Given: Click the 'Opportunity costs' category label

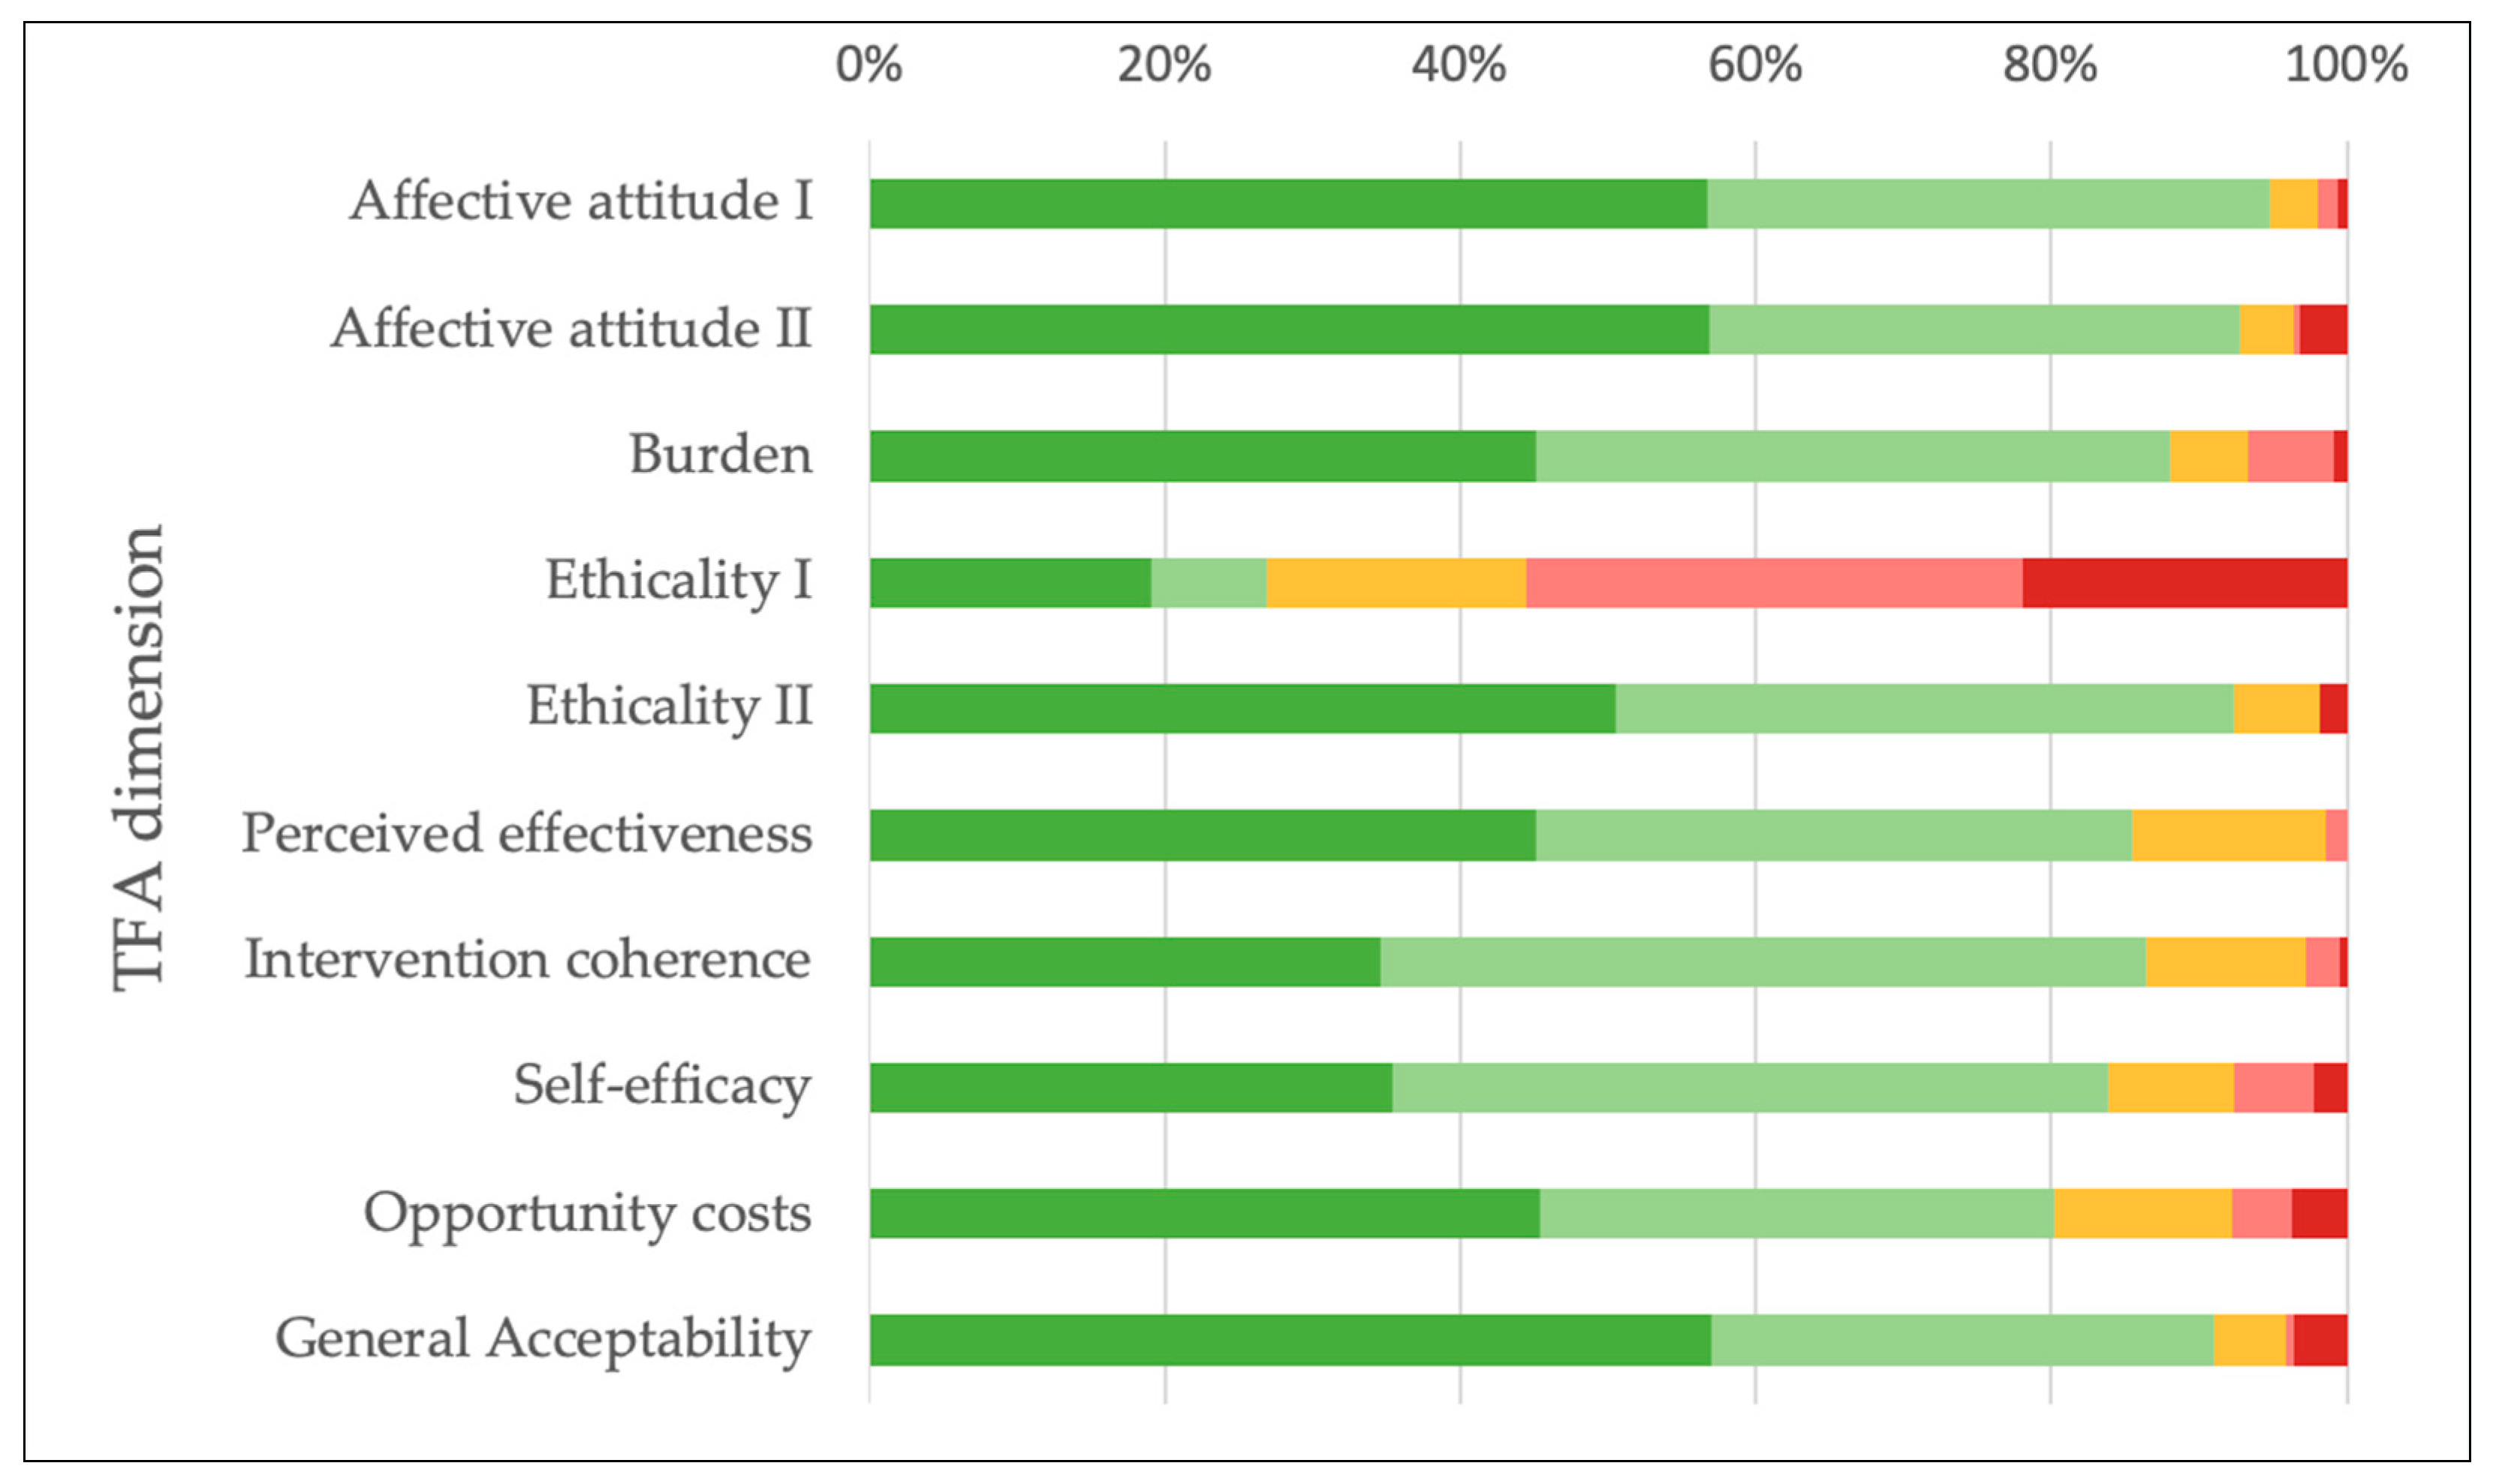Looking at the screenshot, I should pos(587,1214).
